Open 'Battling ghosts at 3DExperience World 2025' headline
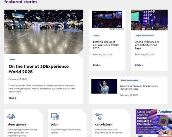The height and width of the screenshot is (137, 172). [x=106, y=45]
